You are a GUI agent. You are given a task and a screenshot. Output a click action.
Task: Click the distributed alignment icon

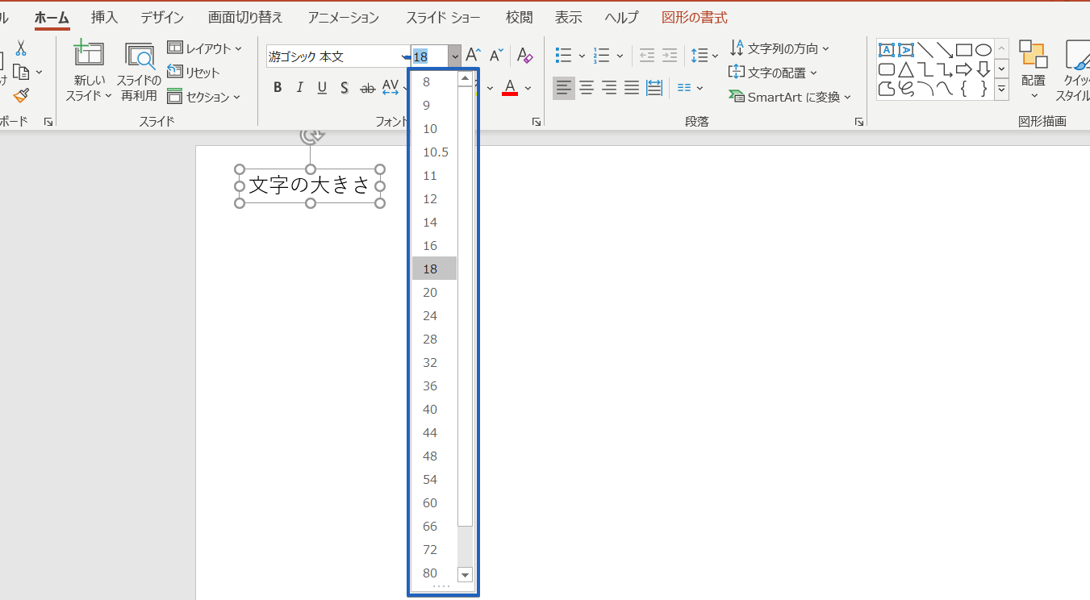pyautogui.click(x=654, y=88)
